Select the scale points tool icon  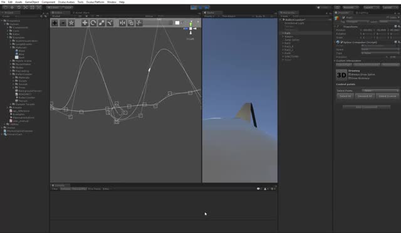[102, 23]
